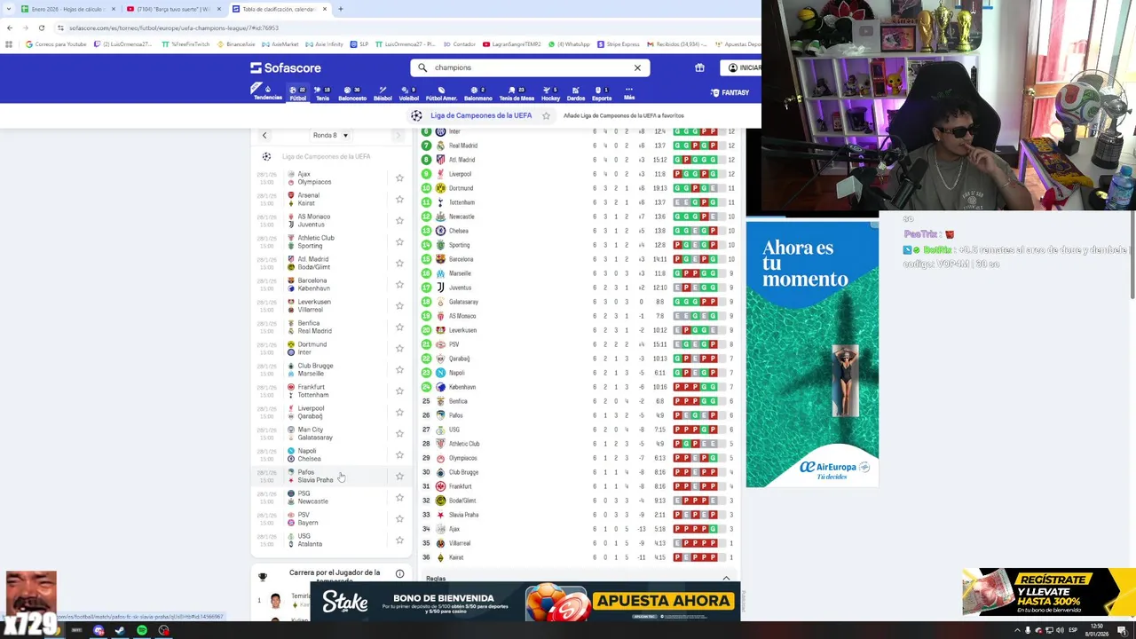
Task: Click the search magnifier icon
Action: coord(422,67)
